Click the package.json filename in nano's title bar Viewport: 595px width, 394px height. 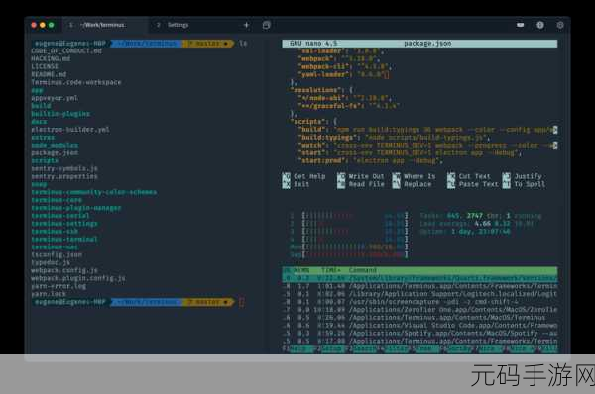(x=427, y=44)
